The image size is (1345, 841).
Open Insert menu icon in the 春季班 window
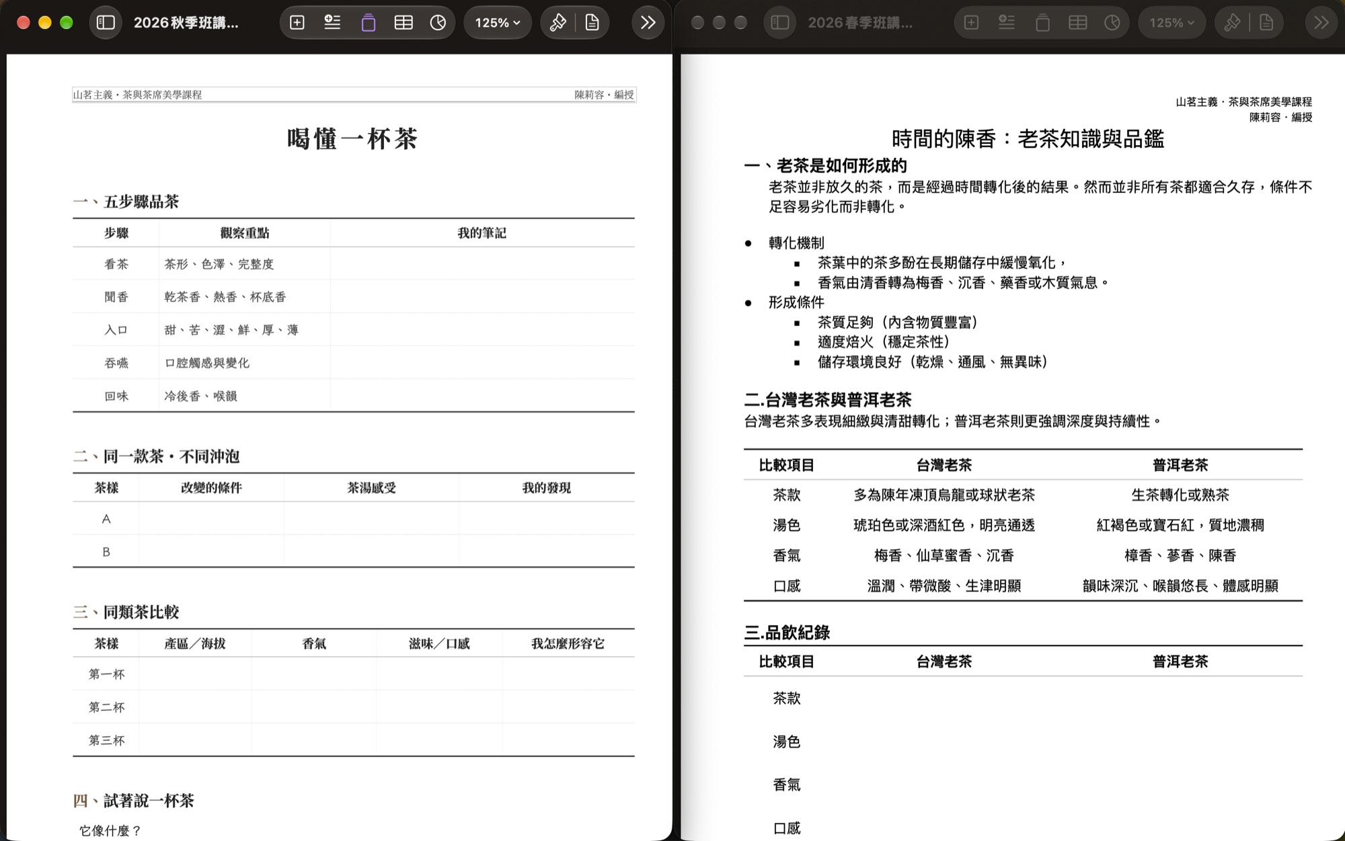(x=1007, y=23)
